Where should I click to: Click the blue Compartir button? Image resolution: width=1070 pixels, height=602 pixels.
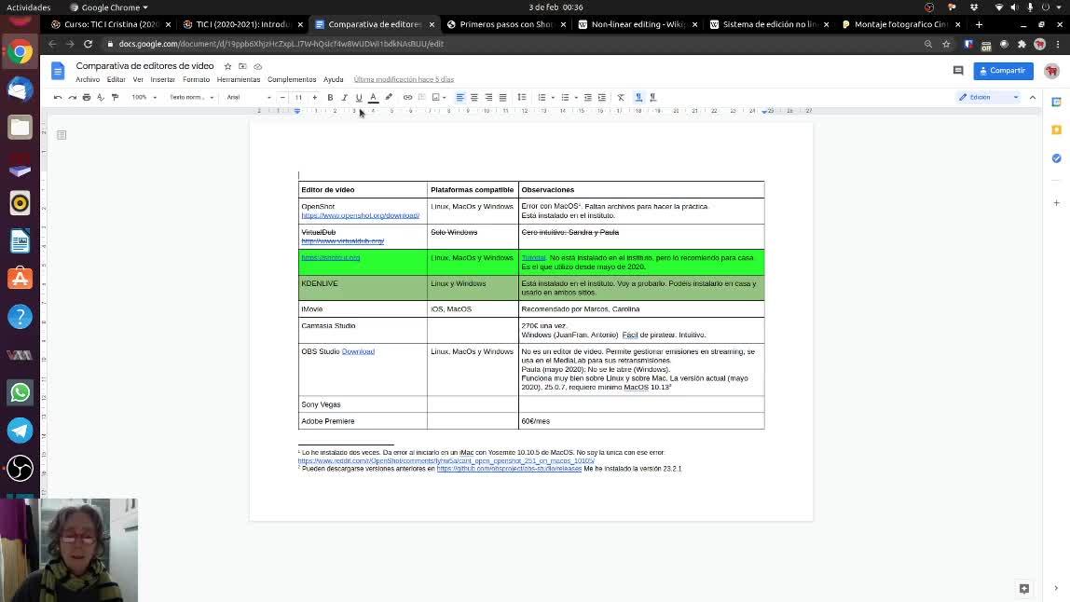[x=1003, y=71]
